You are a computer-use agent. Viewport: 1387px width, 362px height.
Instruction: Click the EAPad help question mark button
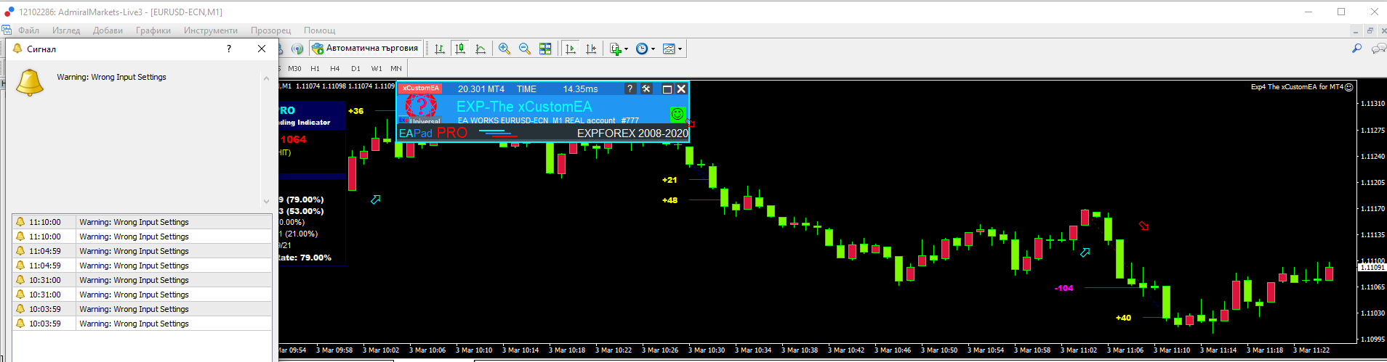630,89
